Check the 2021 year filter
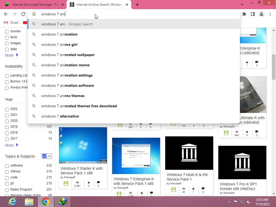 [x=7, y=115]
